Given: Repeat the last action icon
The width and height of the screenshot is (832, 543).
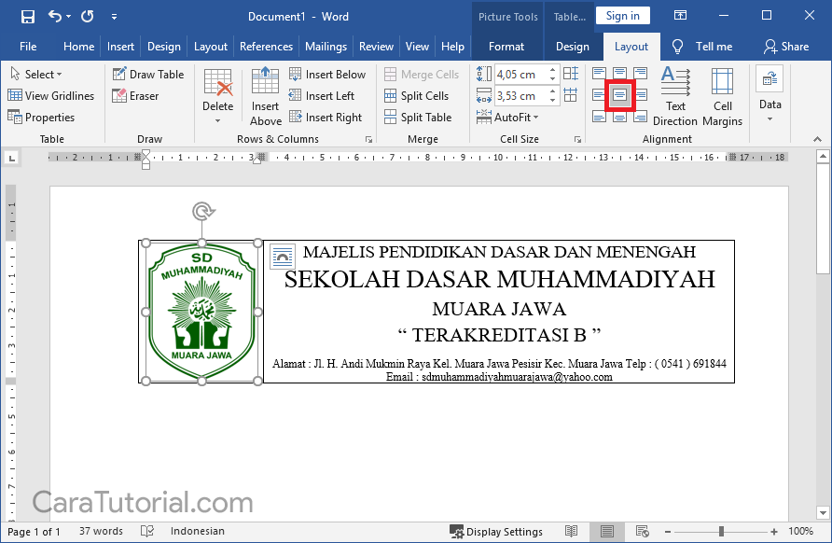Looking at the screenshot, I should [x=88, y=17].
